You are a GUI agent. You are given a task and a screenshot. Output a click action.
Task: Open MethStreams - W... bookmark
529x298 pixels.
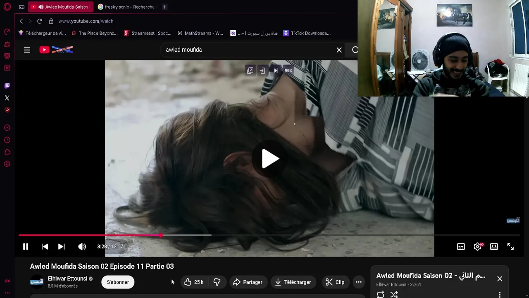(200, 33)
